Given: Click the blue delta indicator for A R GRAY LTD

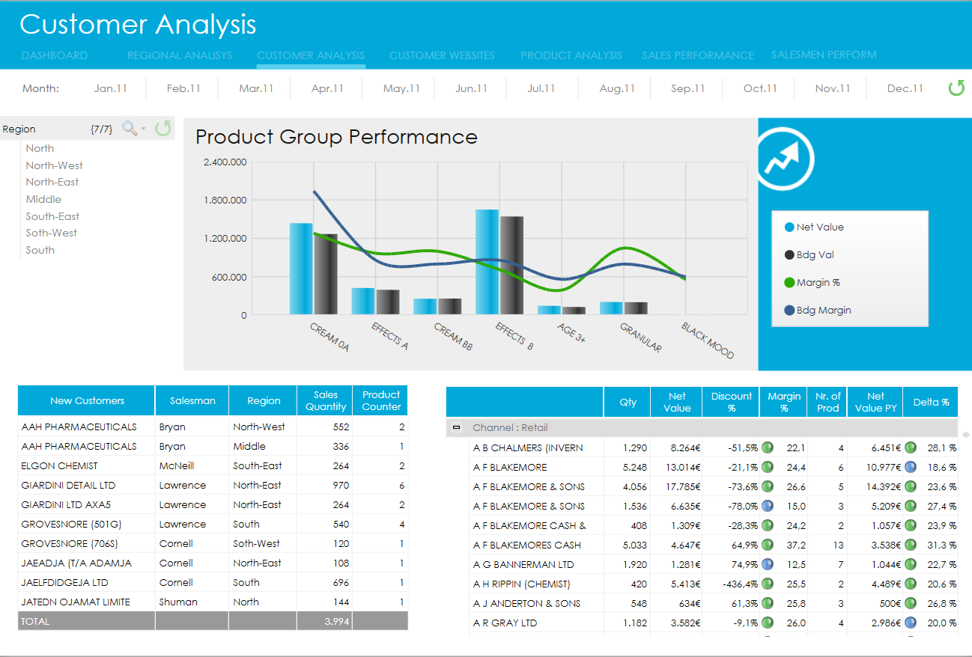Looking at the screenshot, I should (910, 623).
